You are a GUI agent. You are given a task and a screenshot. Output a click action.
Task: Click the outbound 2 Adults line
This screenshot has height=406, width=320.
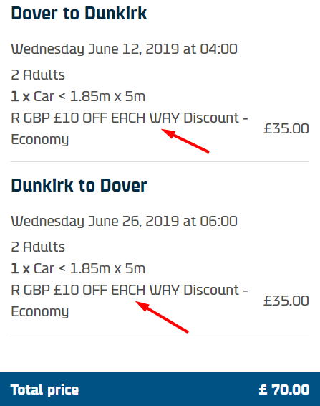click(x=38, y=75)
